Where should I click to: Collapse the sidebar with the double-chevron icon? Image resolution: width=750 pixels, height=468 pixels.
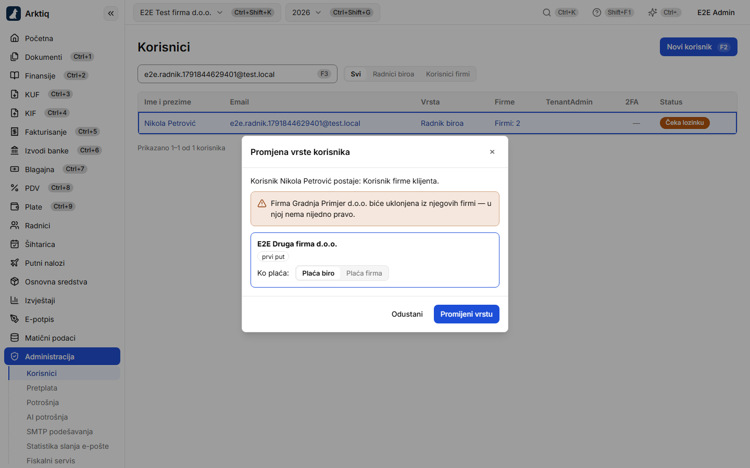(111, 14)
